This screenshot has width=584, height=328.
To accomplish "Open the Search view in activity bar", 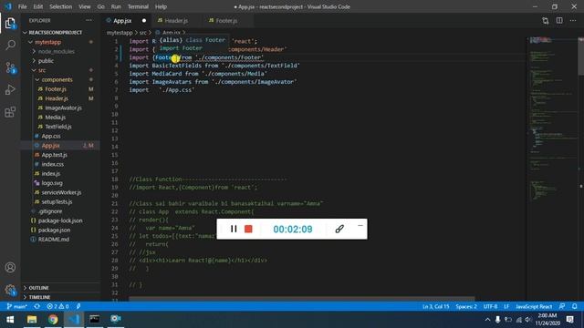I will tap(10, 46).
